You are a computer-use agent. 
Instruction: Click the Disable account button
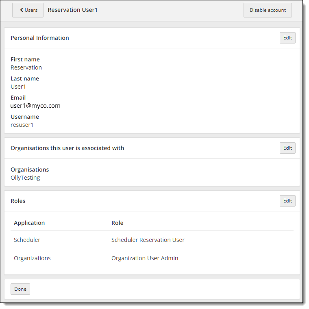tap(268, 10)
